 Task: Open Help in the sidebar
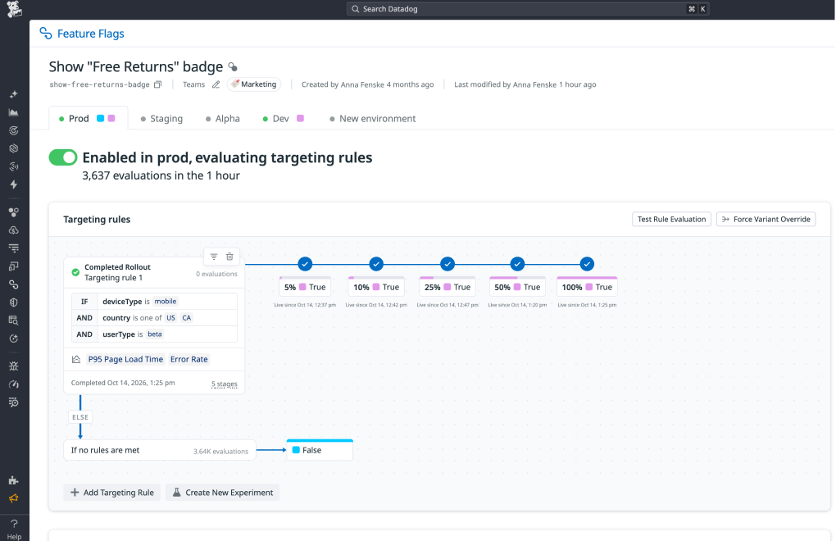15,530
